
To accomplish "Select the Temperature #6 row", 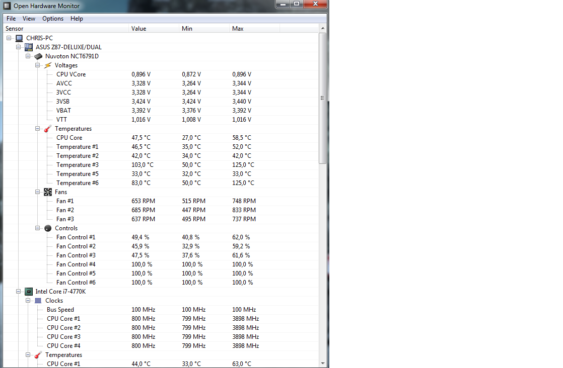I will tap(161, 183).
